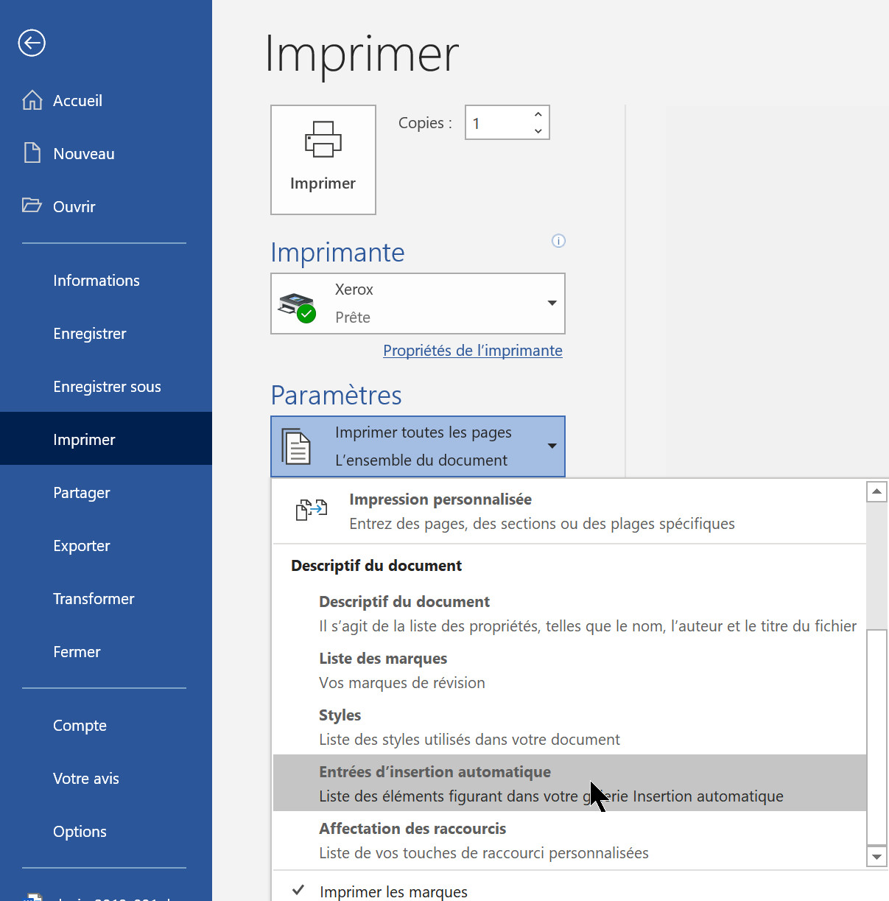Click the Ouvrir folder icon
889x901 pixels.
(x=32, y=206)
